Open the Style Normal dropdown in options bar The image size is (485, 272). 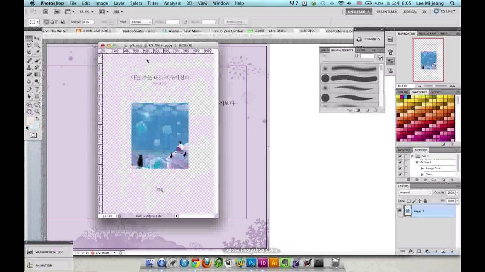click(x=141, y=22)
